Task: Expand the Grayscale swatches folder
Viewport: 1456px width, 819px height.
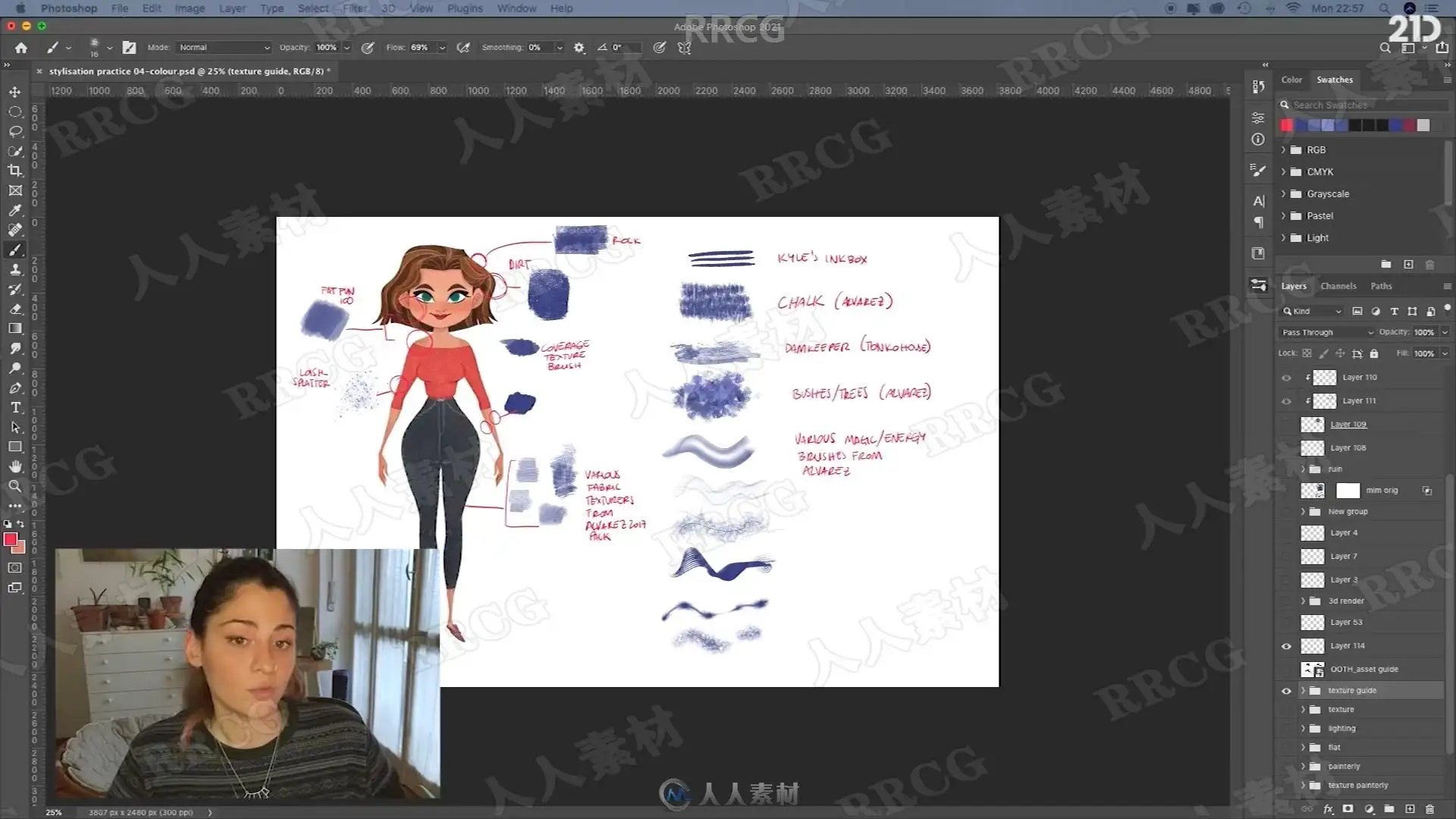Action: pyautogui.click(x=1284, y=194)
